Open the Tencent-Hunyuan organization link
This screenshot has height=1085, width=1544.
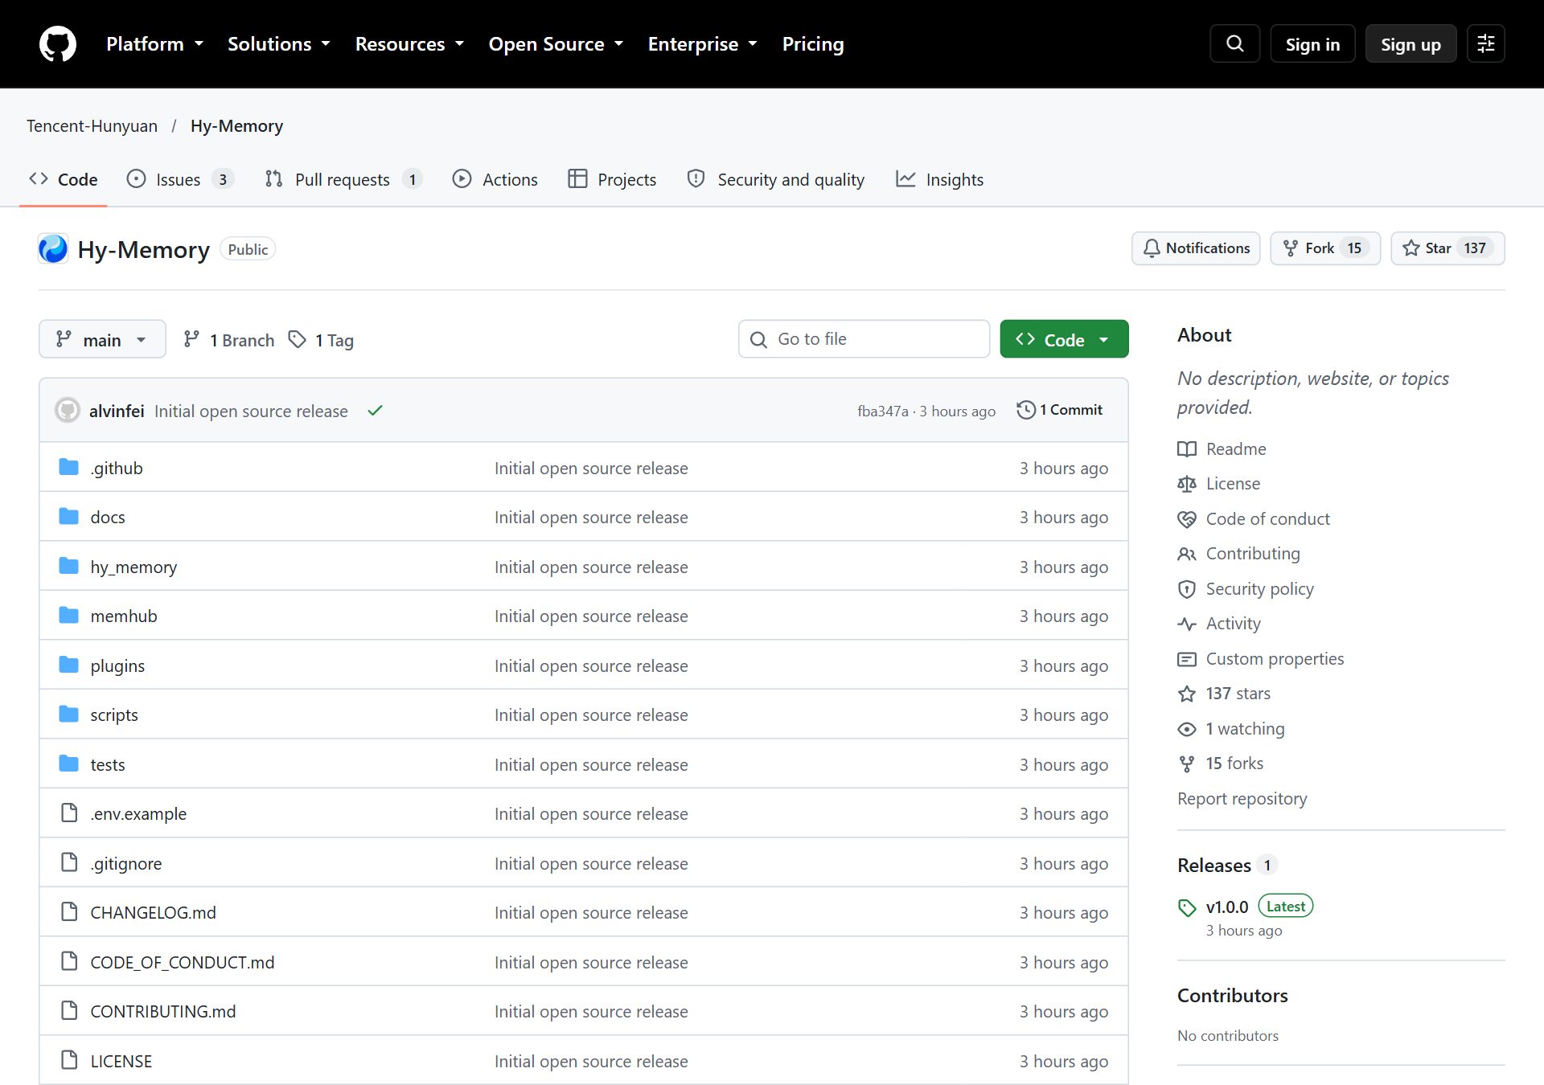click(92, 126)
